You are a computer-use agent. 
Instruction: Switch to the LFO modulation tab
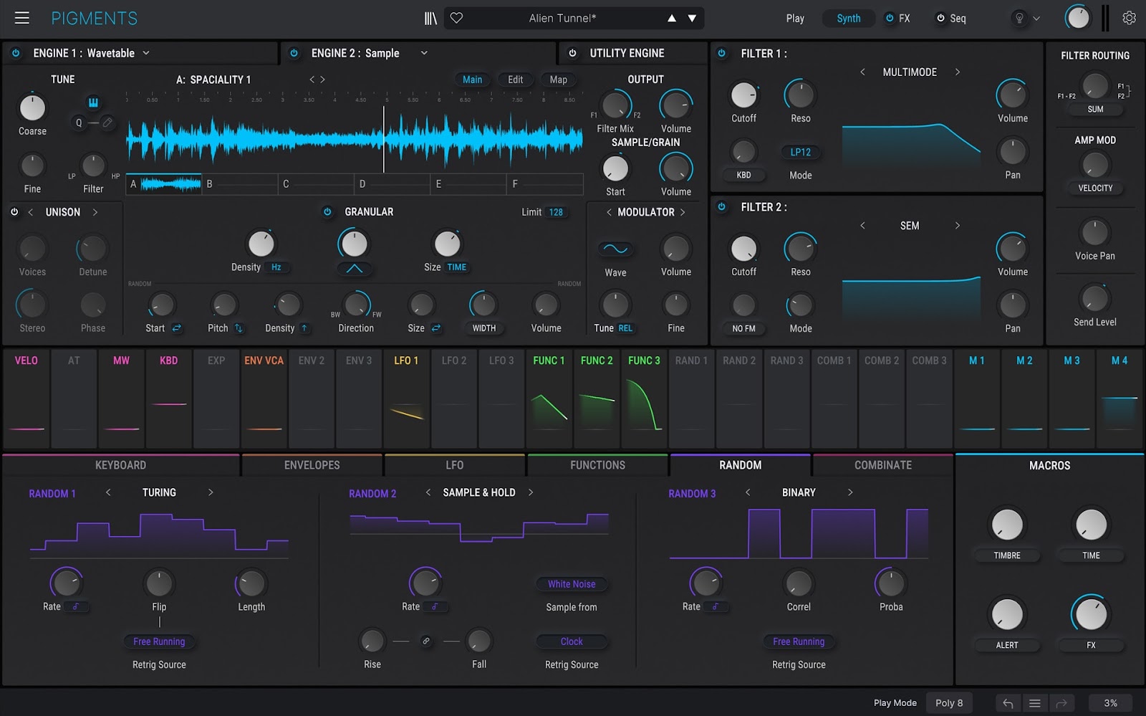click(455, 465)
